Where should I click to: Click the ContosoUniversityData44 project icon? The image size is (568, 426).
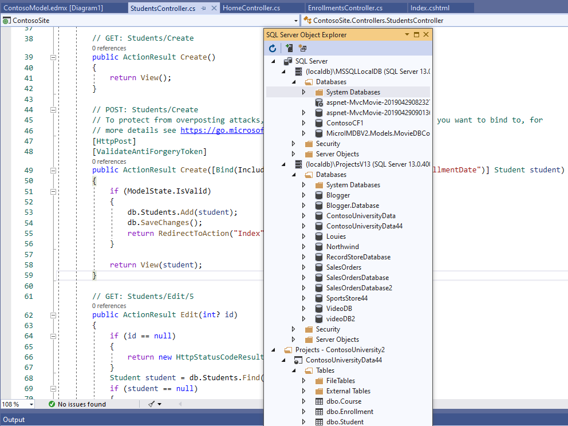pos(298,360)
